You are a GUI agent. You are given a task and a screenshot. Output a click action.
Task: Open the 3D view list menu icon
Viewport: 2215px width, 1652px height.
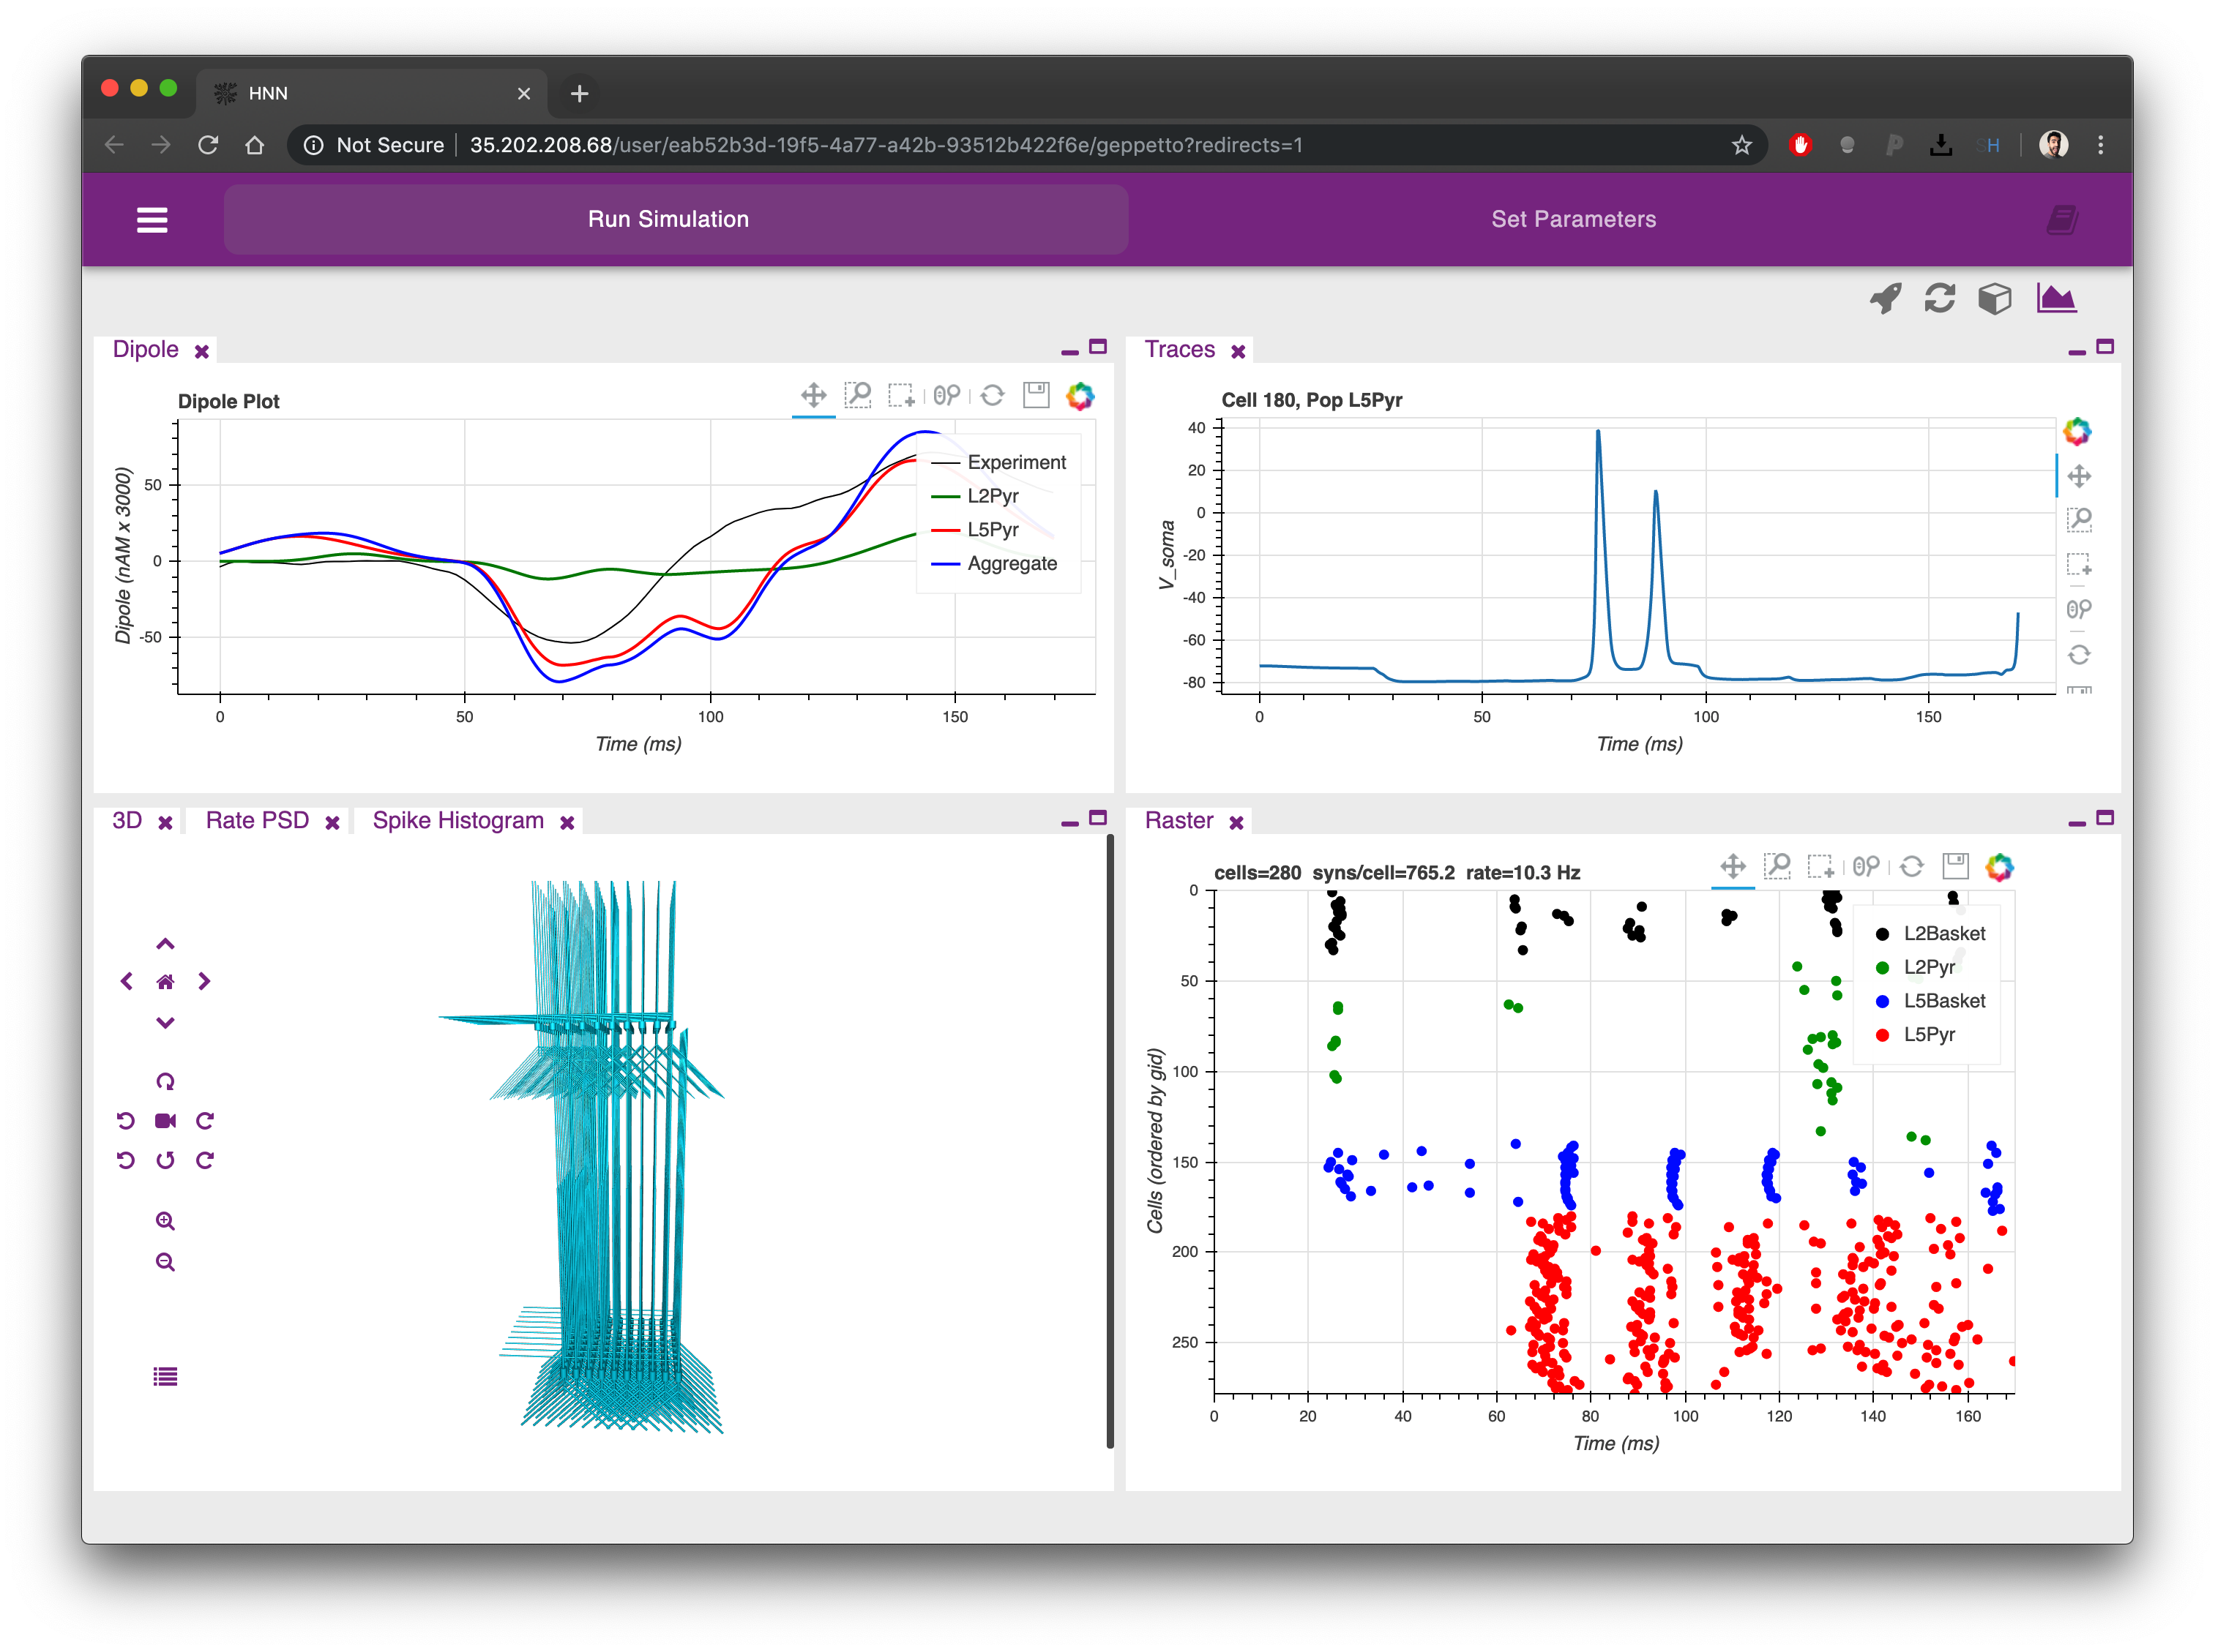pyautogui.click(x=165, y=1377)
